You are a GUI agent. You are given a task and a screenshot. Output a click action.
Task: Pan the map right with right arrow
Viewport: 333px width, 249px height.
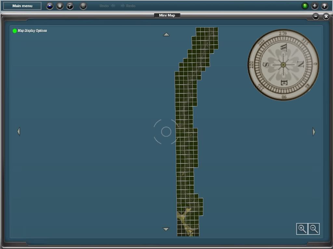pos(314,132)
